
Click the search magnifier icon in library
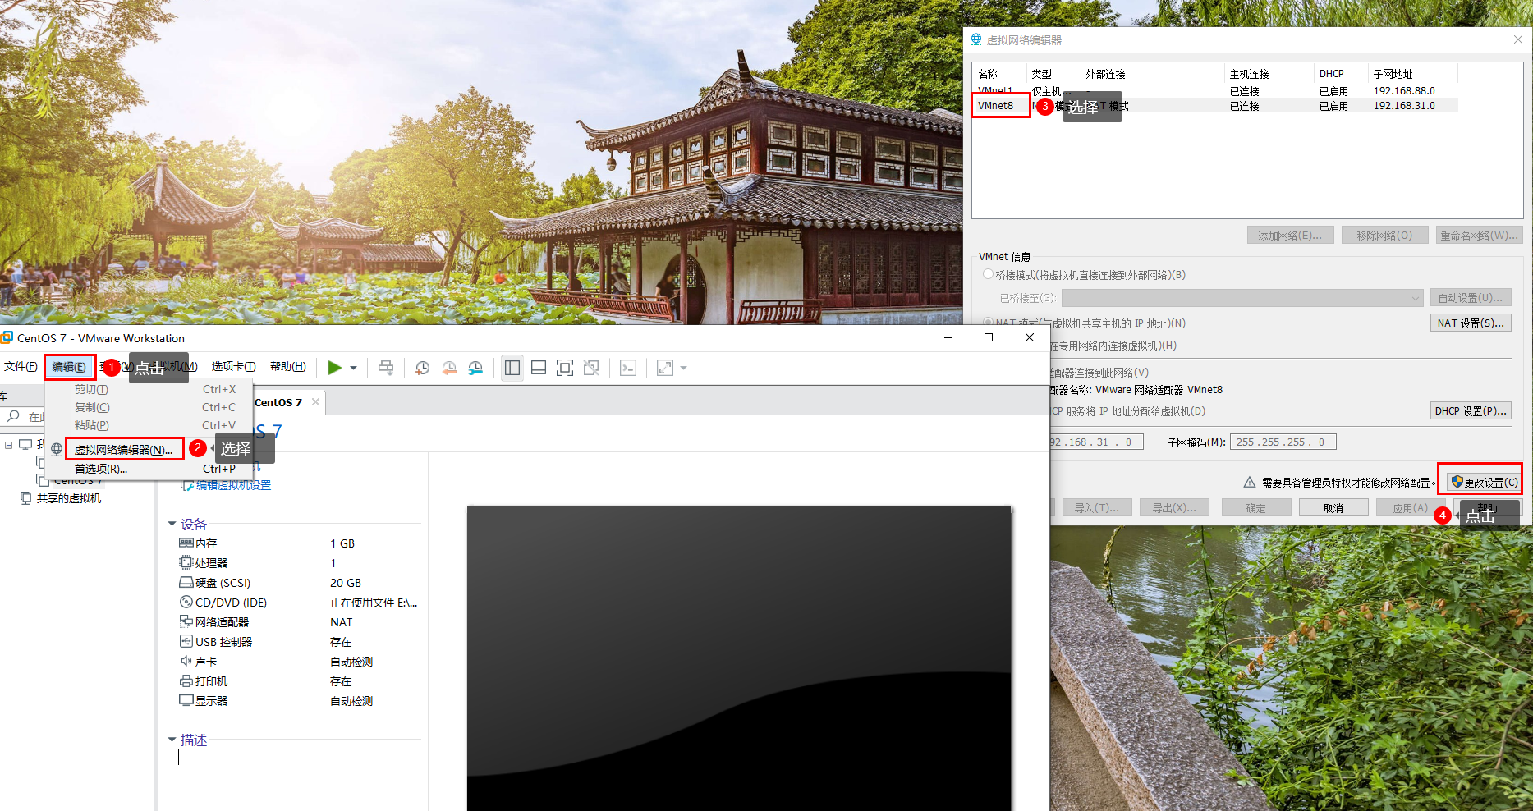point(13,417)
